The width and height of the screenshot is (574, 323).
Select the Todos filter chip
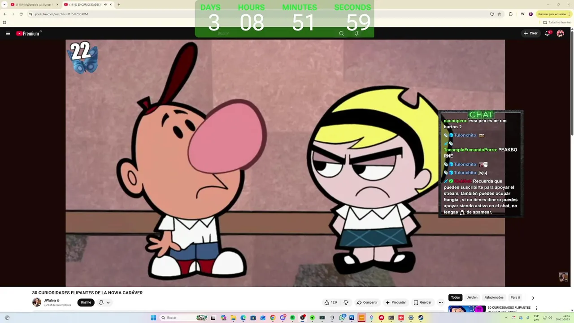[455, 297]
